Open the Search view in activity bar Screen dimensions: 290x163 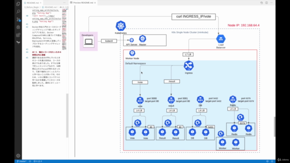(x=18, y=12)
